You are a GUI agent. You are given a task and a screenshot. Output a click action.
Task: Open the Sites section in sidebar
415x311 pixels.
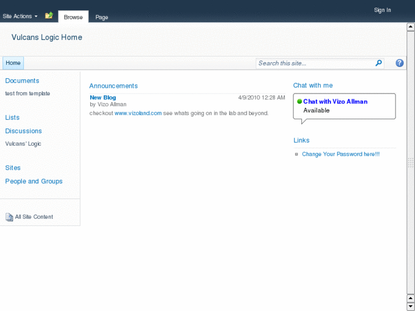click(13, 168)
